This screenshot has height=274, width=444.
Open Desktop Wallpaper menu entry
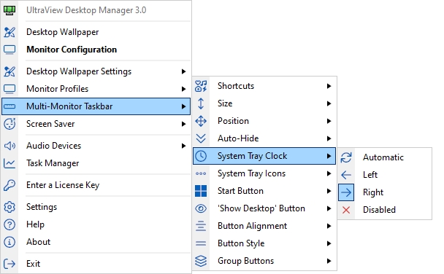pos(96,32)
